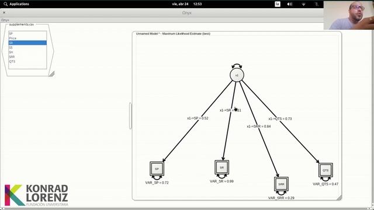Click the variance loop under SRR
The image size is (374, 210).
pyautogui.click(x=281, y=193)
